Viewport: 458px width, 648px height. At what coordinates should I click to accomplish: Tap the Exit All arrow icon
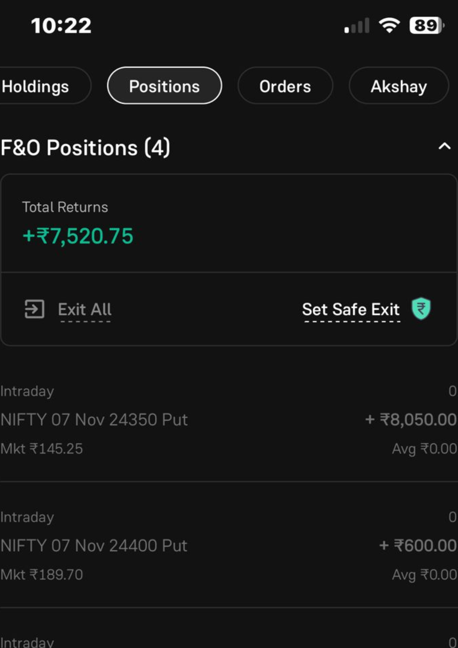tap(34, 309)
